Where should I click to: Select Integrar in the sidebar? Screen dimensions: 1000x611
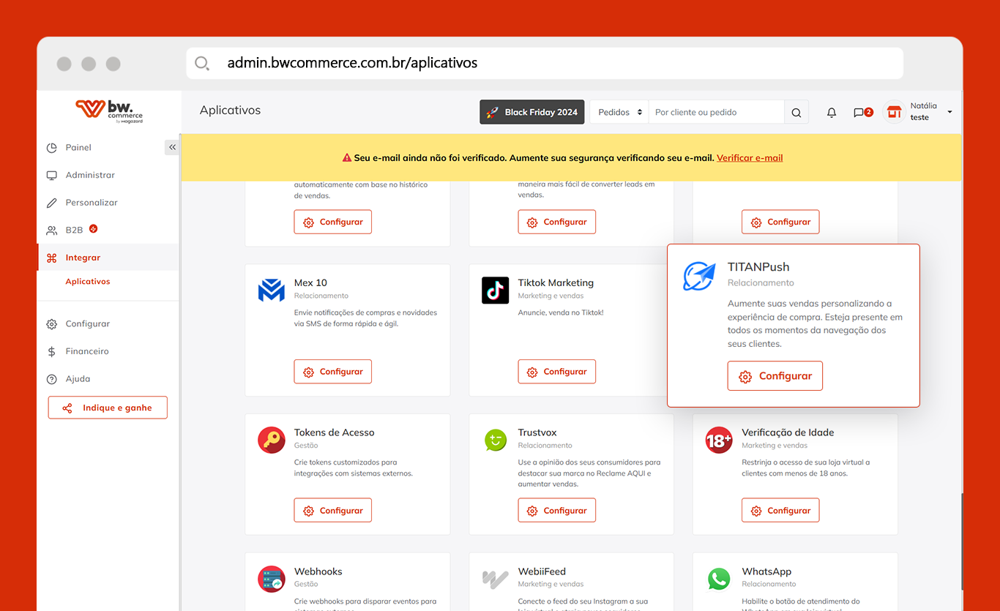(108, 258)
